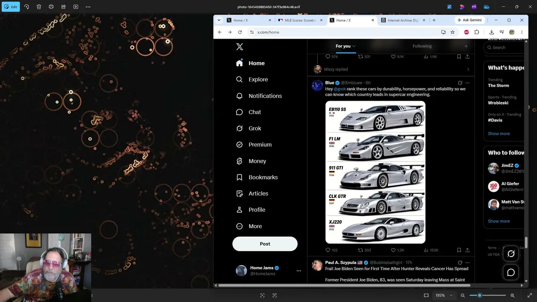Expand the More menu in X sidebar

[249, 226]
